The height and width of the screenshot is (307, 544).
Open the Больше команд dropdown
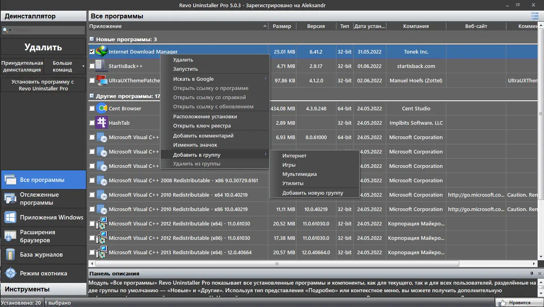point(64,66)
